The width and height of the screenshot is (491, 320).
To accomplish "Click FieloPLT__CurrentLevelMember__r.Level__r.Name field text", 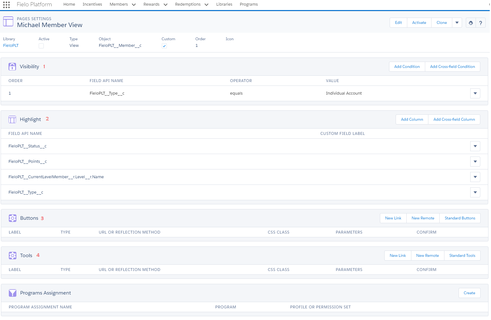I will point(56,177).
